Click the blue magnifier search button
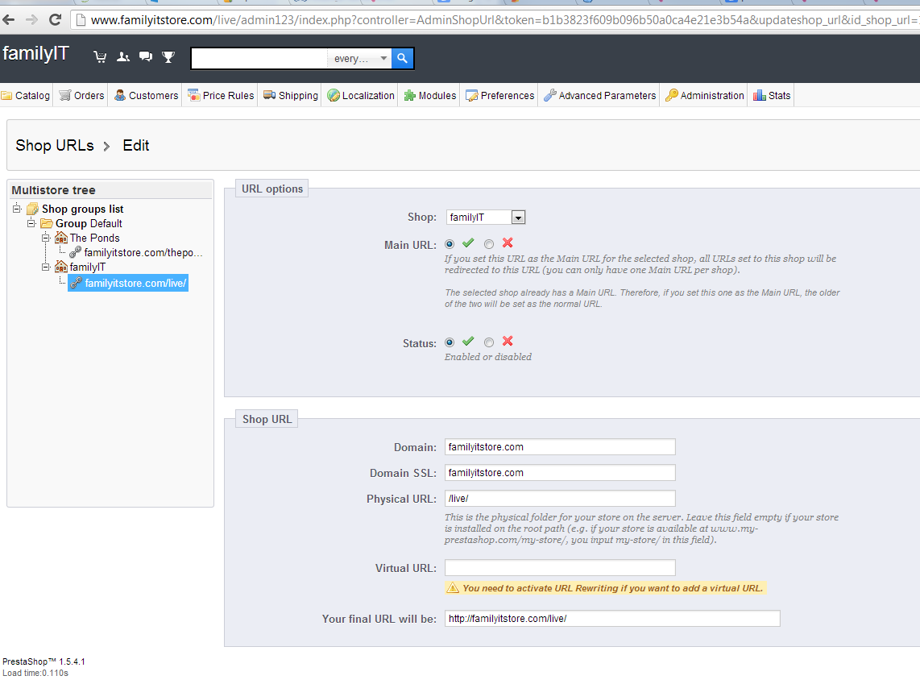The height and width of the screenshot is (680, 920). [x=403, y=58]
